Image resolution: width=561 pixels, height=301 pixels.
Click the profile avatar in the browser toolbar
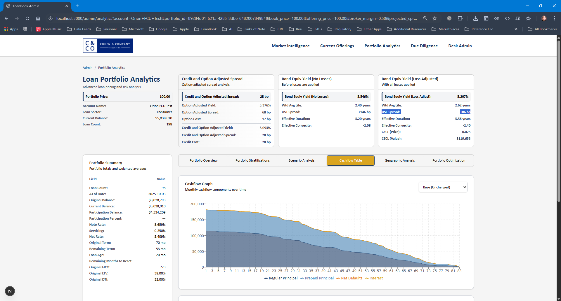tap(544, 18)
